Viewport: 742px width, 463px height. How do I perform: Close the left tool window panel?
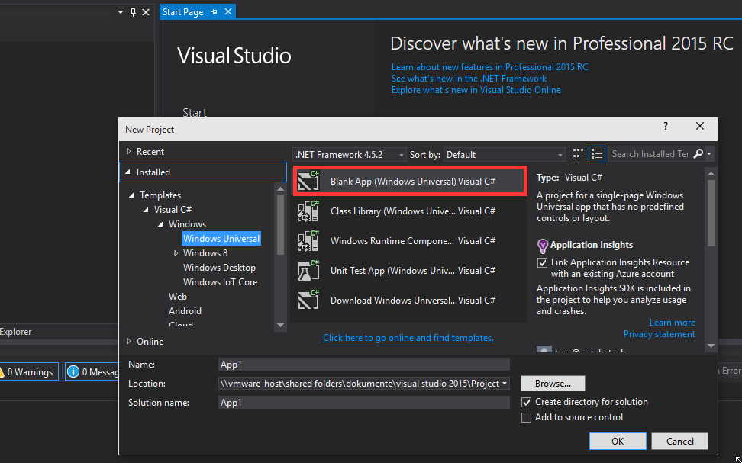146,12
